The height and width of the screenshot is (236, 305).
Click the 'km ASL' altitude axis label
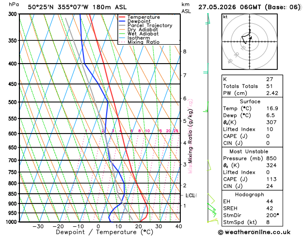coord(186,8)
